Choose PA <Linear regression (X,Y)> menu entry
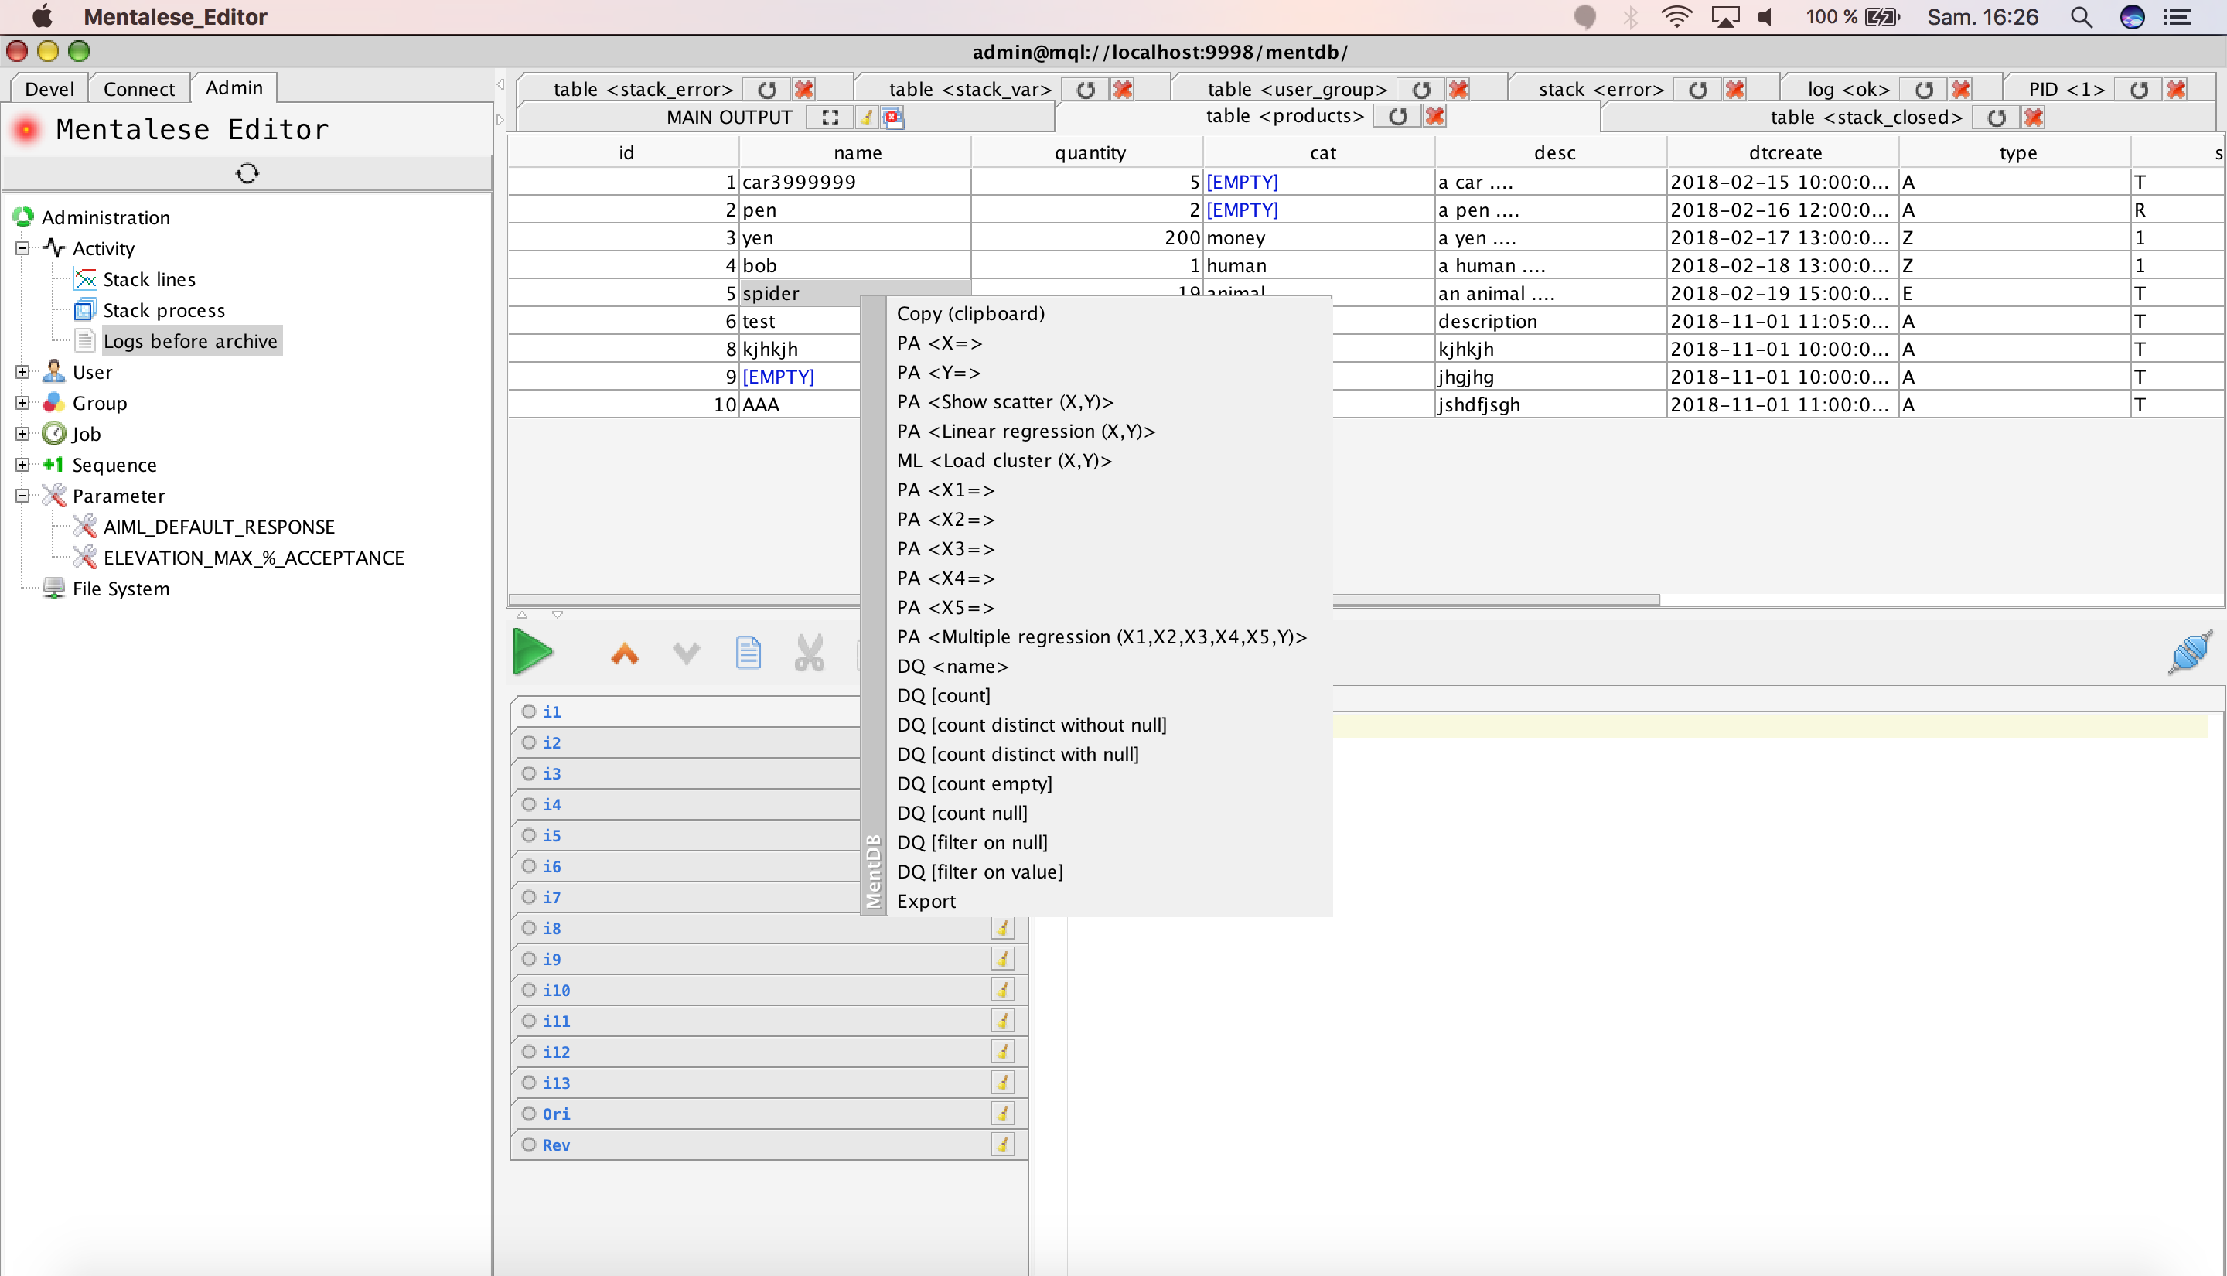Viewport: 2227px width, 1276px height. click(x=1025, y=432)
